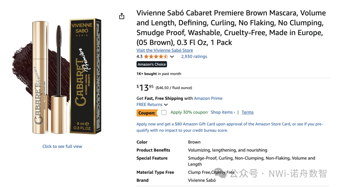Open the rating breakdown chevron beside the stars
The width and height of the screenshot is (338, 187).
tap(172, 57)
